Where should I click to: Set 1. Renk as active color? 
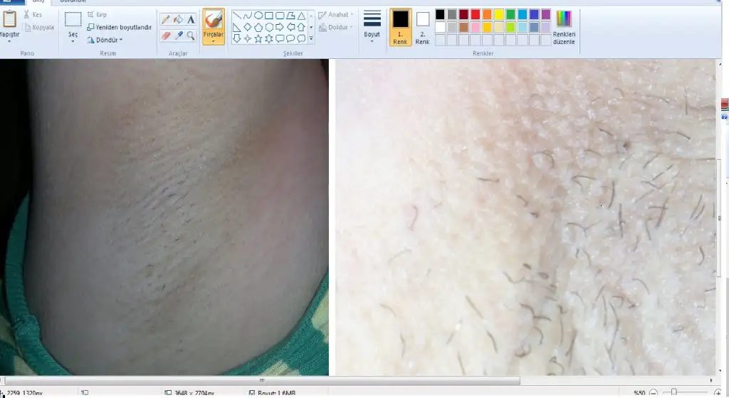coord(401,27)
